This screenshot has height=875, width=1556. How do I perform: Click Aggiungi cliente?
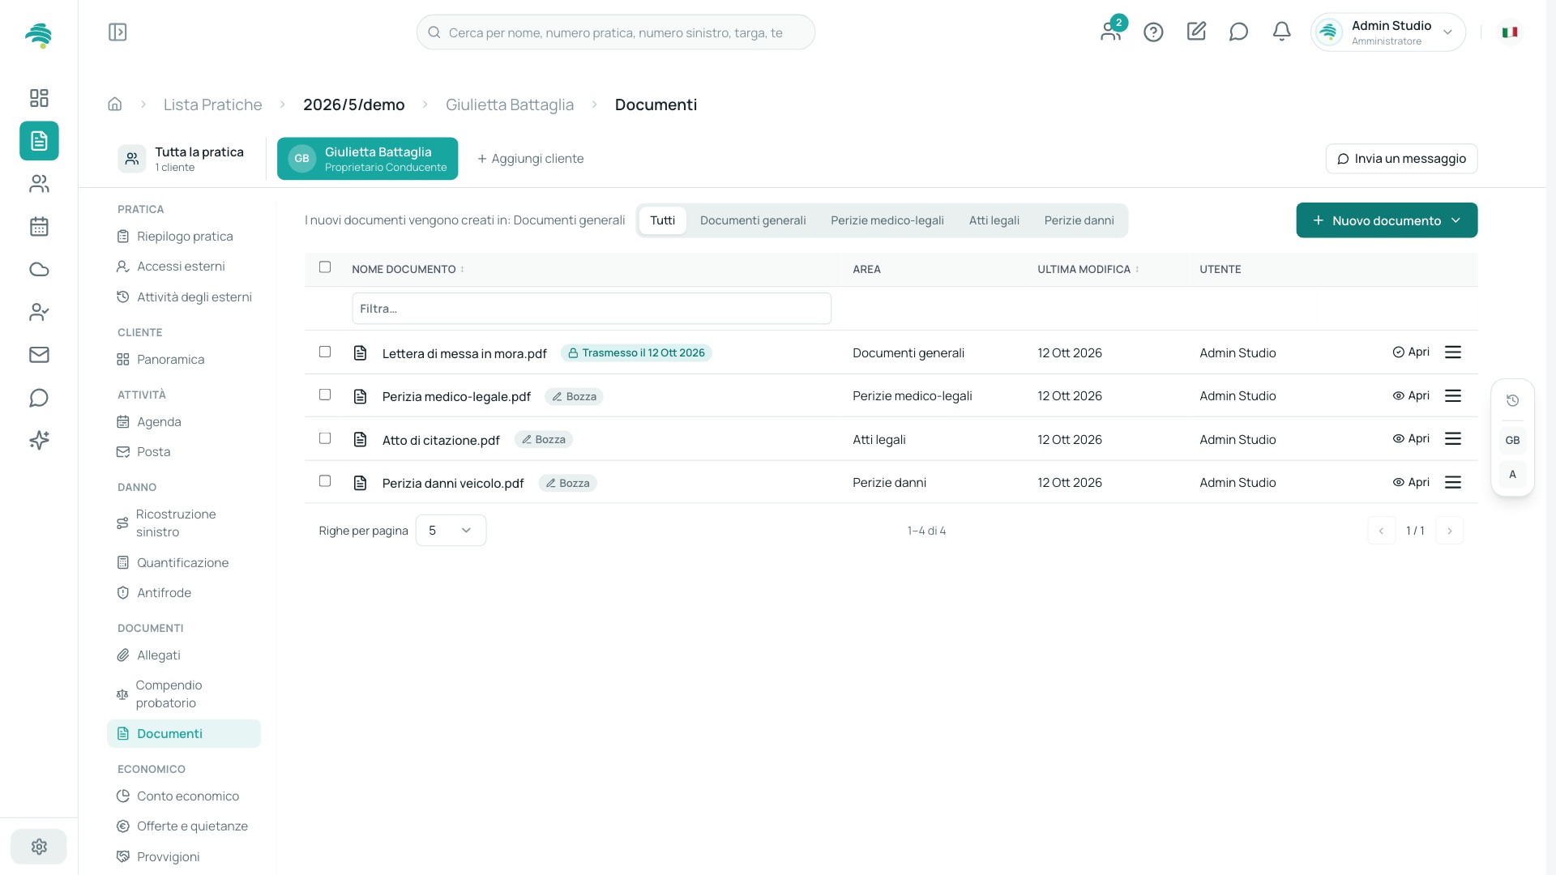click(x=530, y=159)
